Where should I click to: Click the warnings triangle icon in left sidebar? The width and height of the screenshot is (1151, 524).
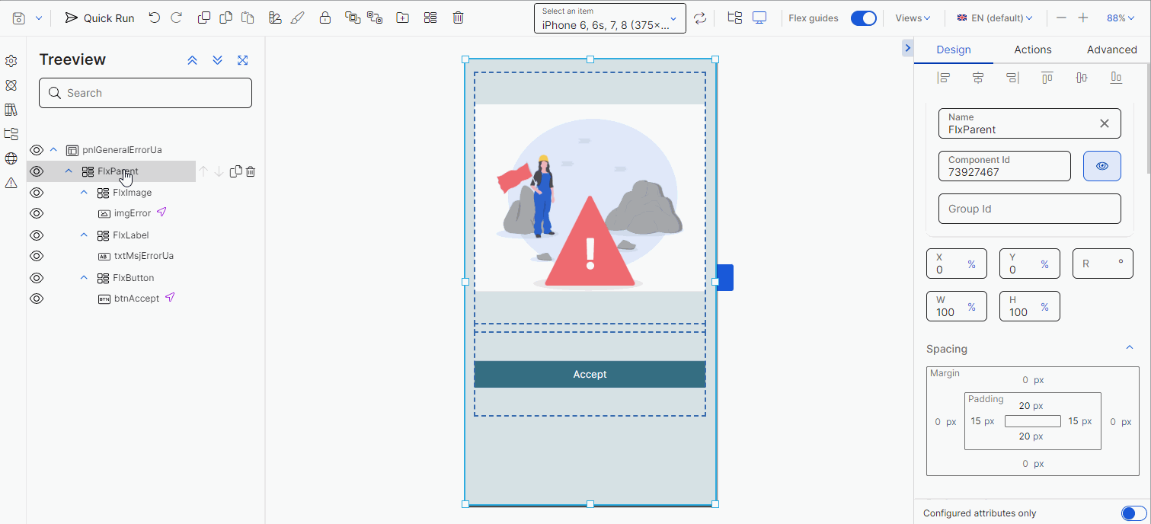click(x=11, y=183)
